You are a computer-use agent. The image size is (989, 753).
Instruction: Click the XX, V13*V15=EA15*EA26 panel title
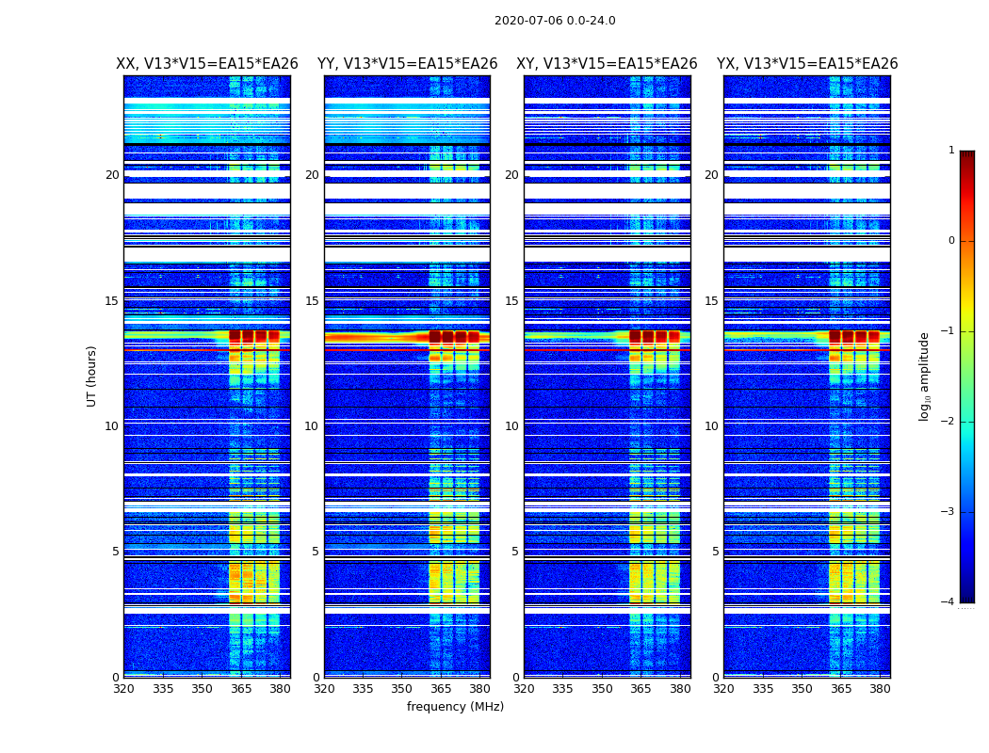pyautogui.click(x=207, y=64)
